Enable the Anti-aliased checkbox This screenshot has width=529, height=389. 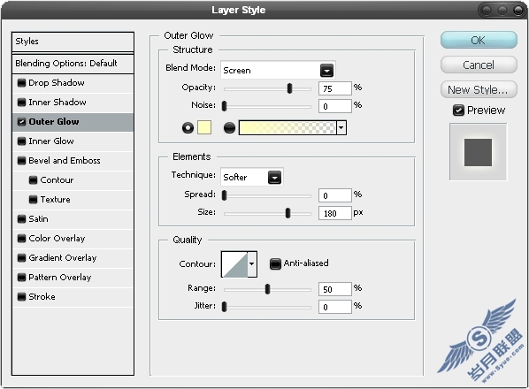click(275, 263)
